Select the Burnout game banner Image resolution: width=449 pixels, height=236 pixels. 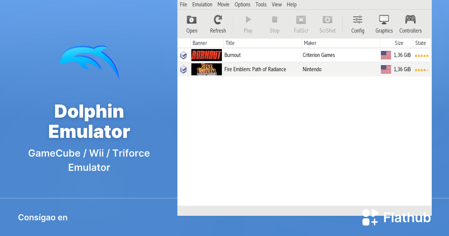(207, 55)
